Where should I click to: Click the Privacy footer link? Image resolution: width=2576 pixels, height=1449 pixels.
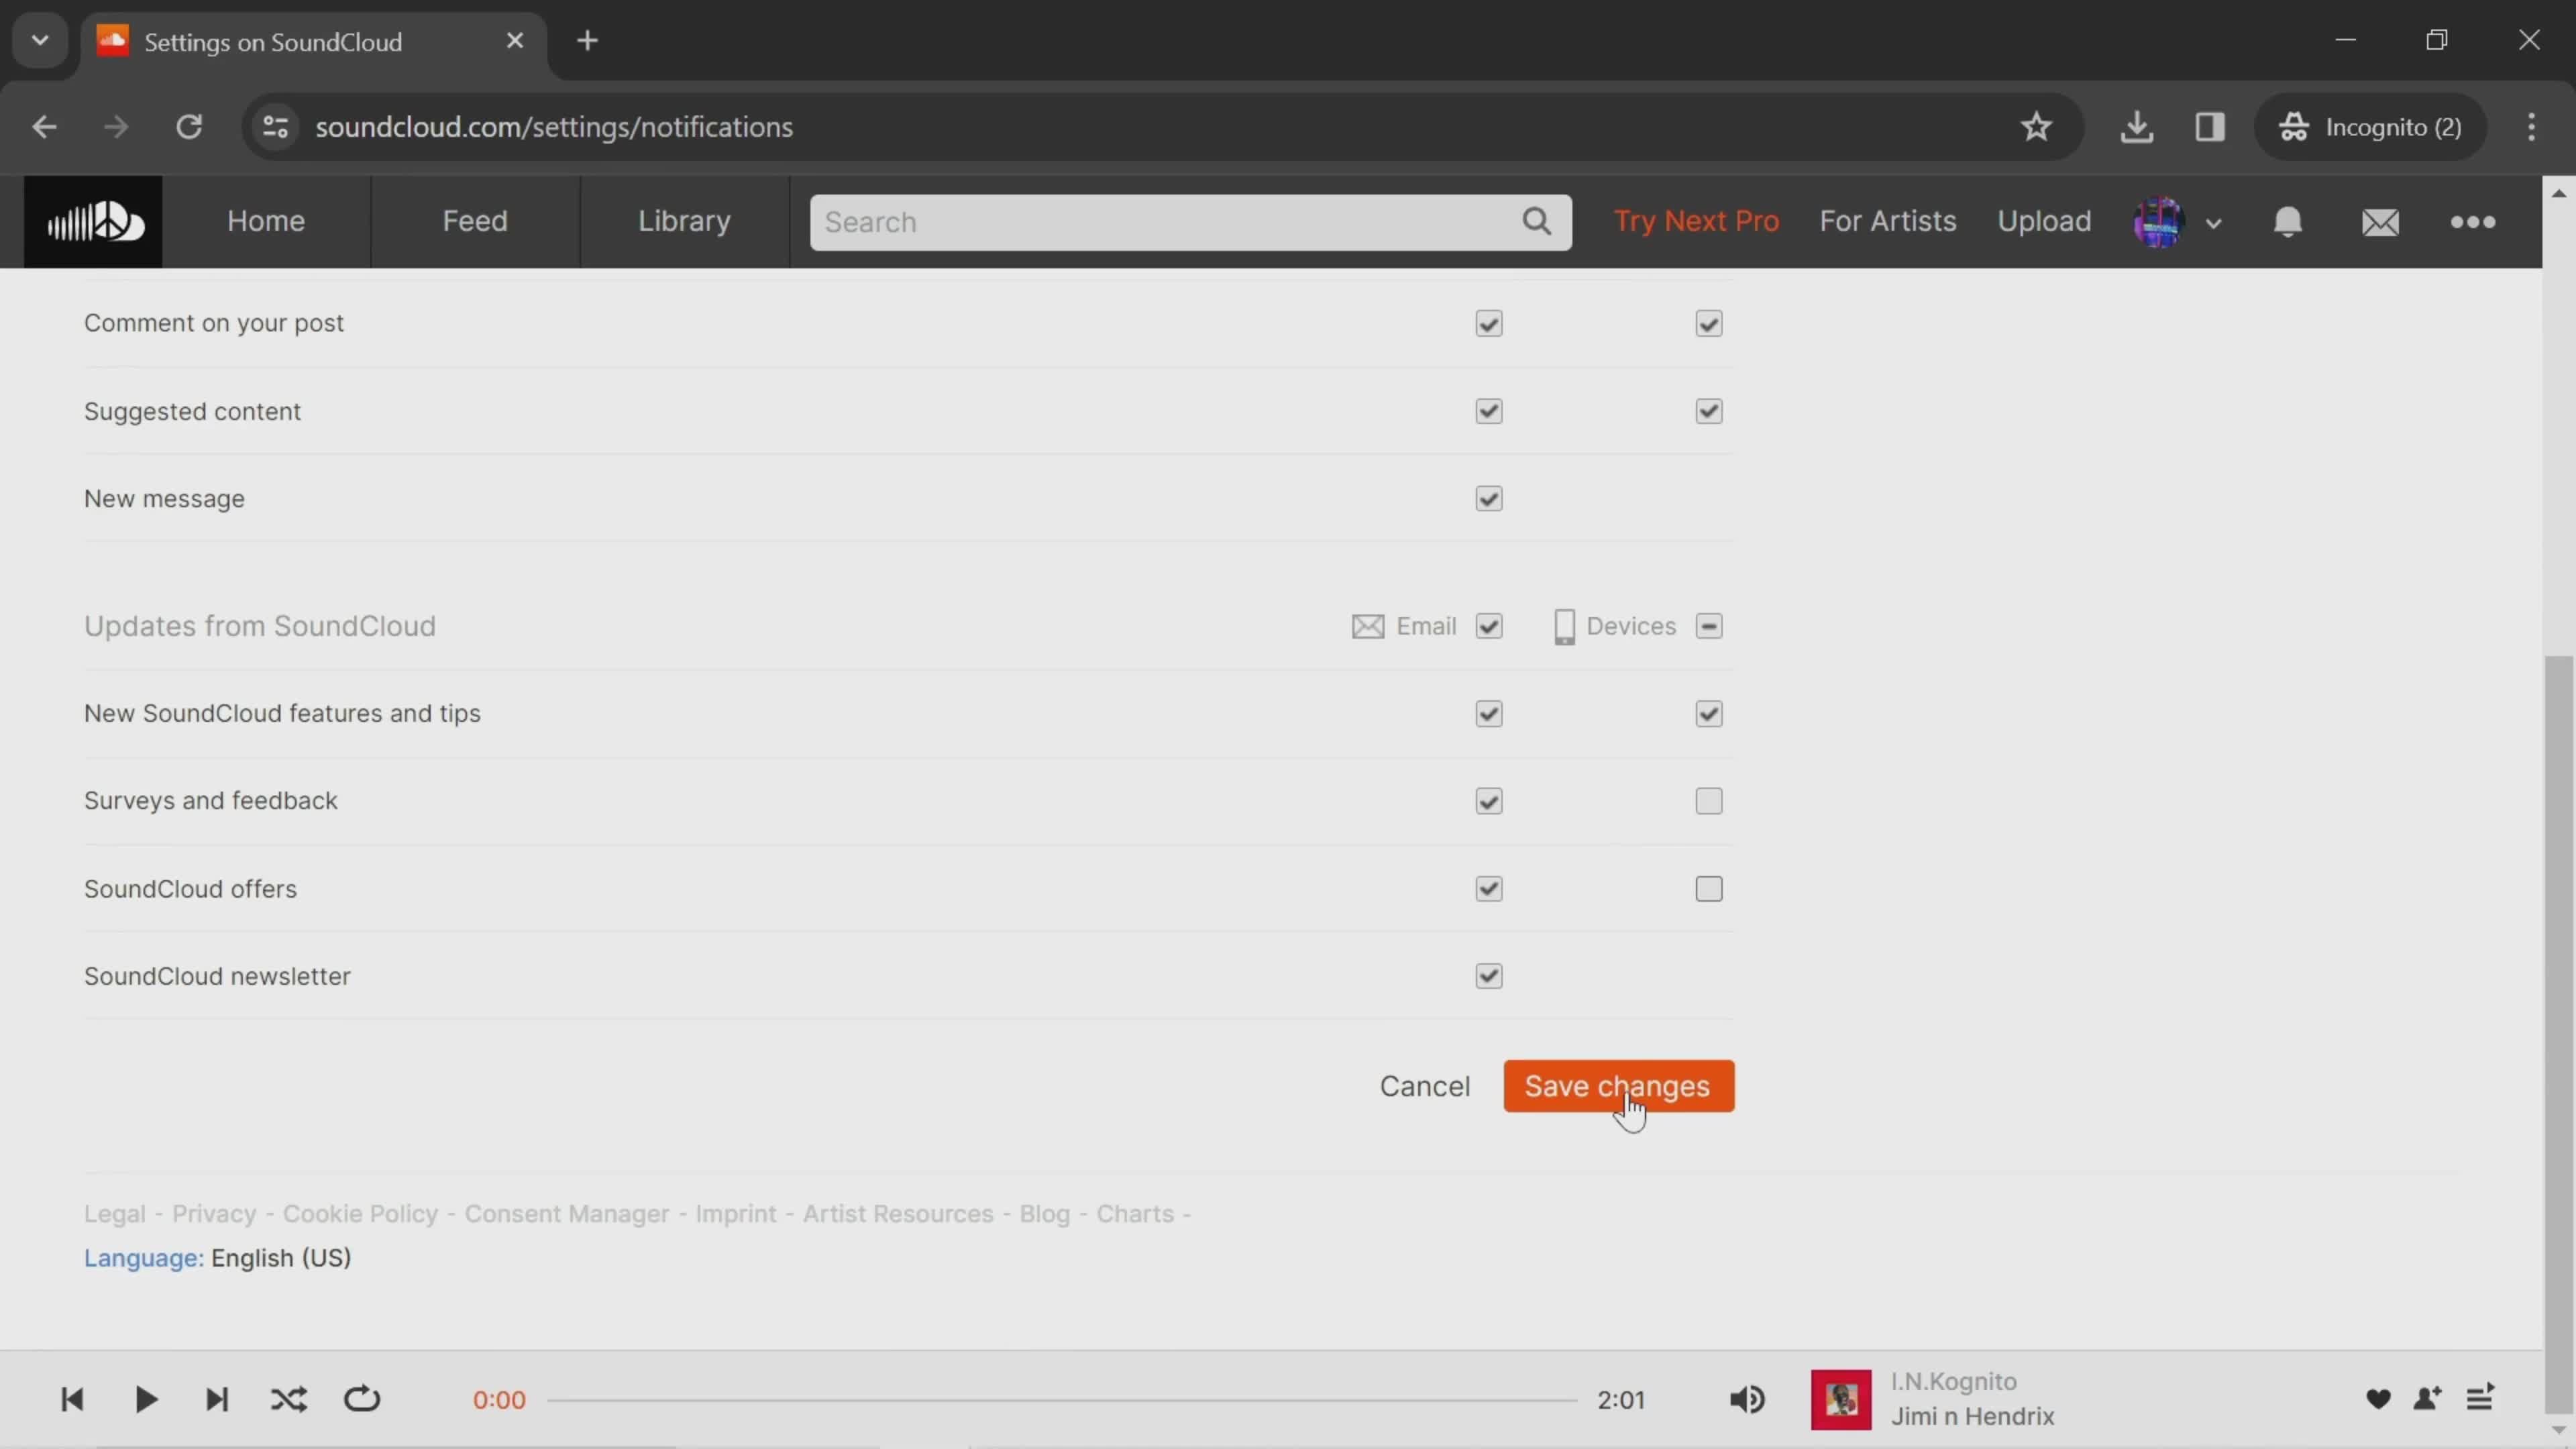[212, 1212]
